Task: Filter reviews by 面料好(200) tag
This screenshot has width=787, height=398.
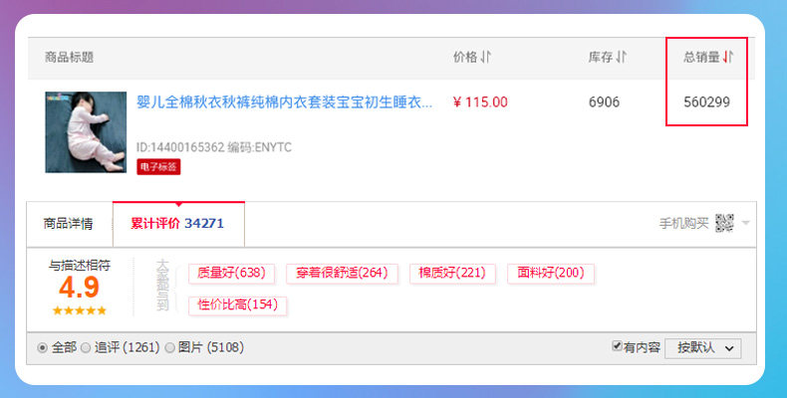Action: pos(550,274)
